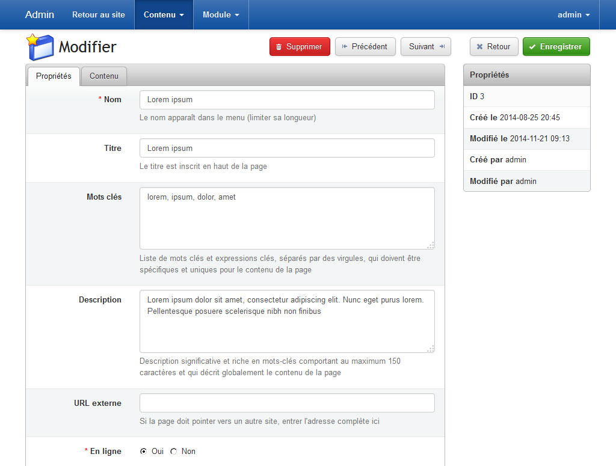Open the Contenu dropdown menu

coord(164,14)
